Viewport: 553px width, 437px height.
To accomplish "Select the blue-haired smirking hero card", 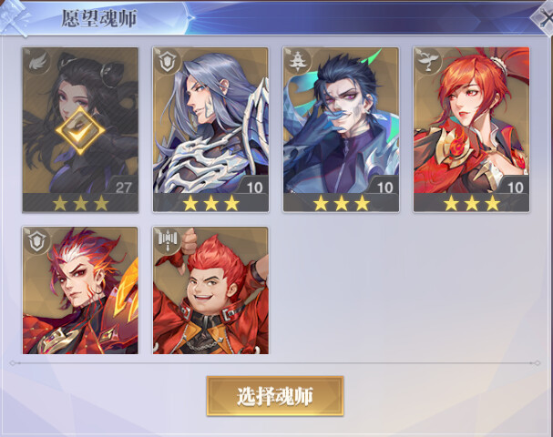I will (341, 129).
